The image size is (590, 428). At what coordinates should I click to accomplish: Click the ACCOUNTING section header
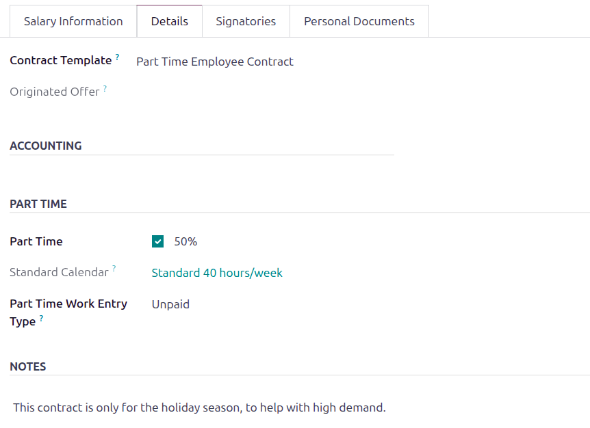[46, 146]
